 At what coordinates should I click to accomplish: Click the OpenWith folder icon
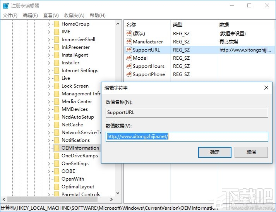[57, 179]
